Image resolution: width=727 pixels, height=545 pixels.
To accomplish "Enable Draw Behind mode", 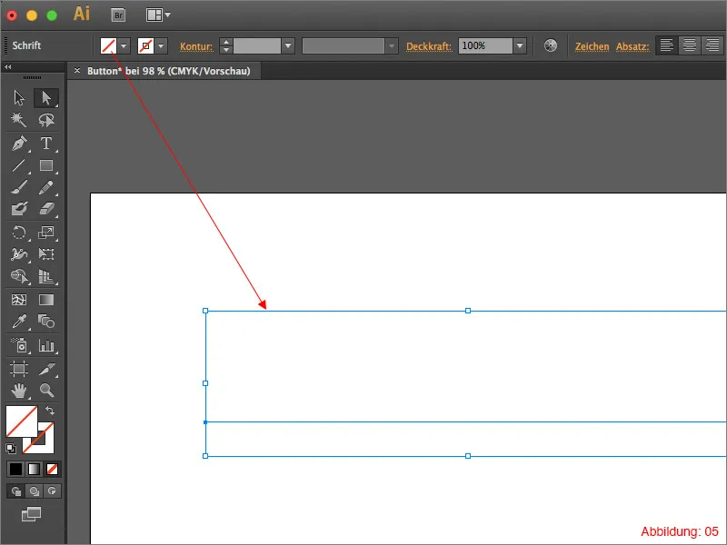I will click(34, 490).
